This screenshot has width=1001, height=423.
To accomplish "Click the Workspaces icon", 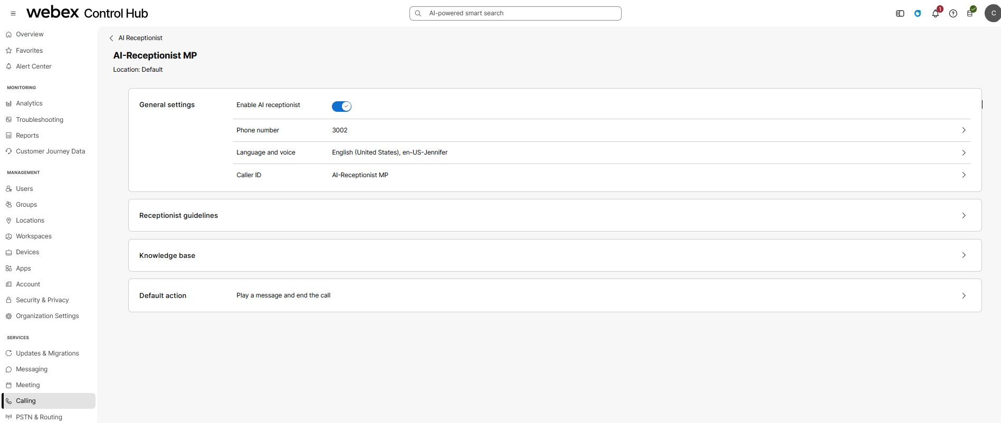I will click(x=8, y=236).
